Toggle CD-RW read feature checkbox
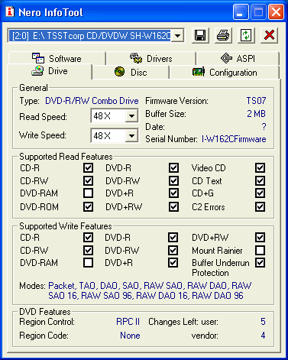The height and width of the screenshot is (360, 288). (x=88, y=181)
